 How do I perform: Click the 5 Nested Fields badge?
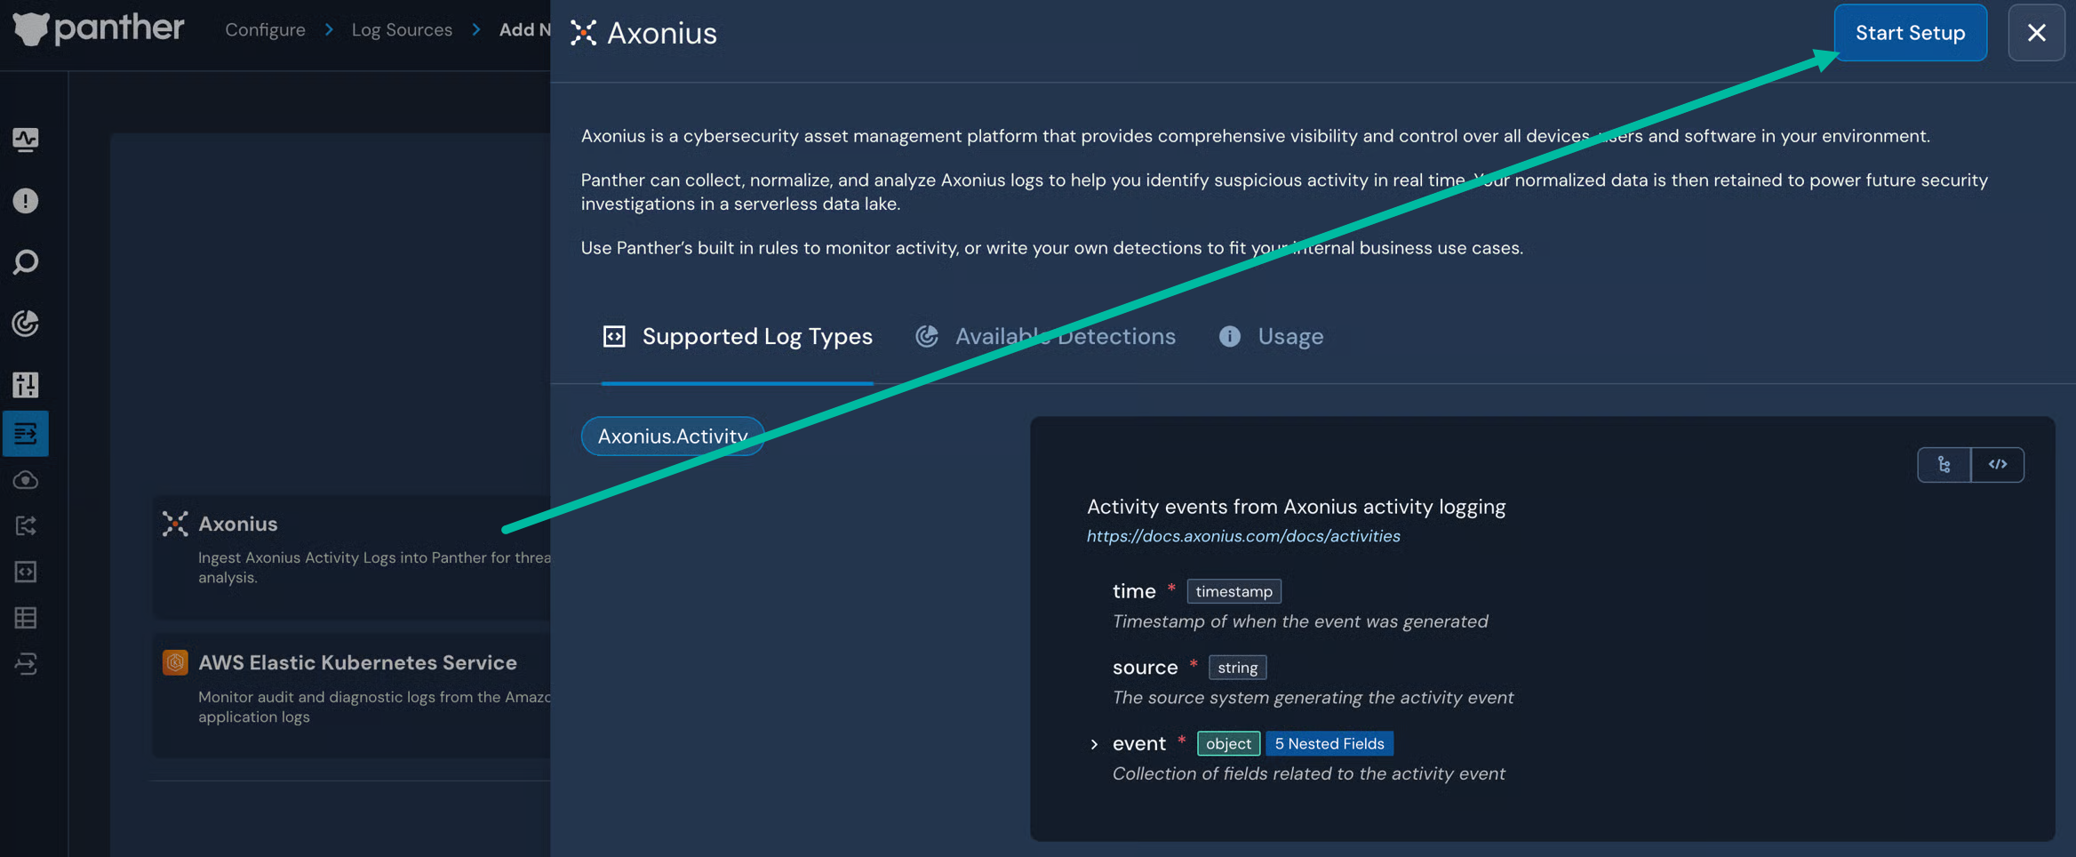pos(1329,744)
